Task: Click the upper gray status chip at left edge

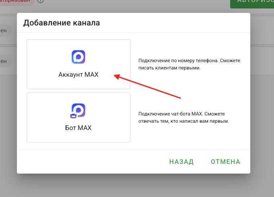Action: (5, 31)
